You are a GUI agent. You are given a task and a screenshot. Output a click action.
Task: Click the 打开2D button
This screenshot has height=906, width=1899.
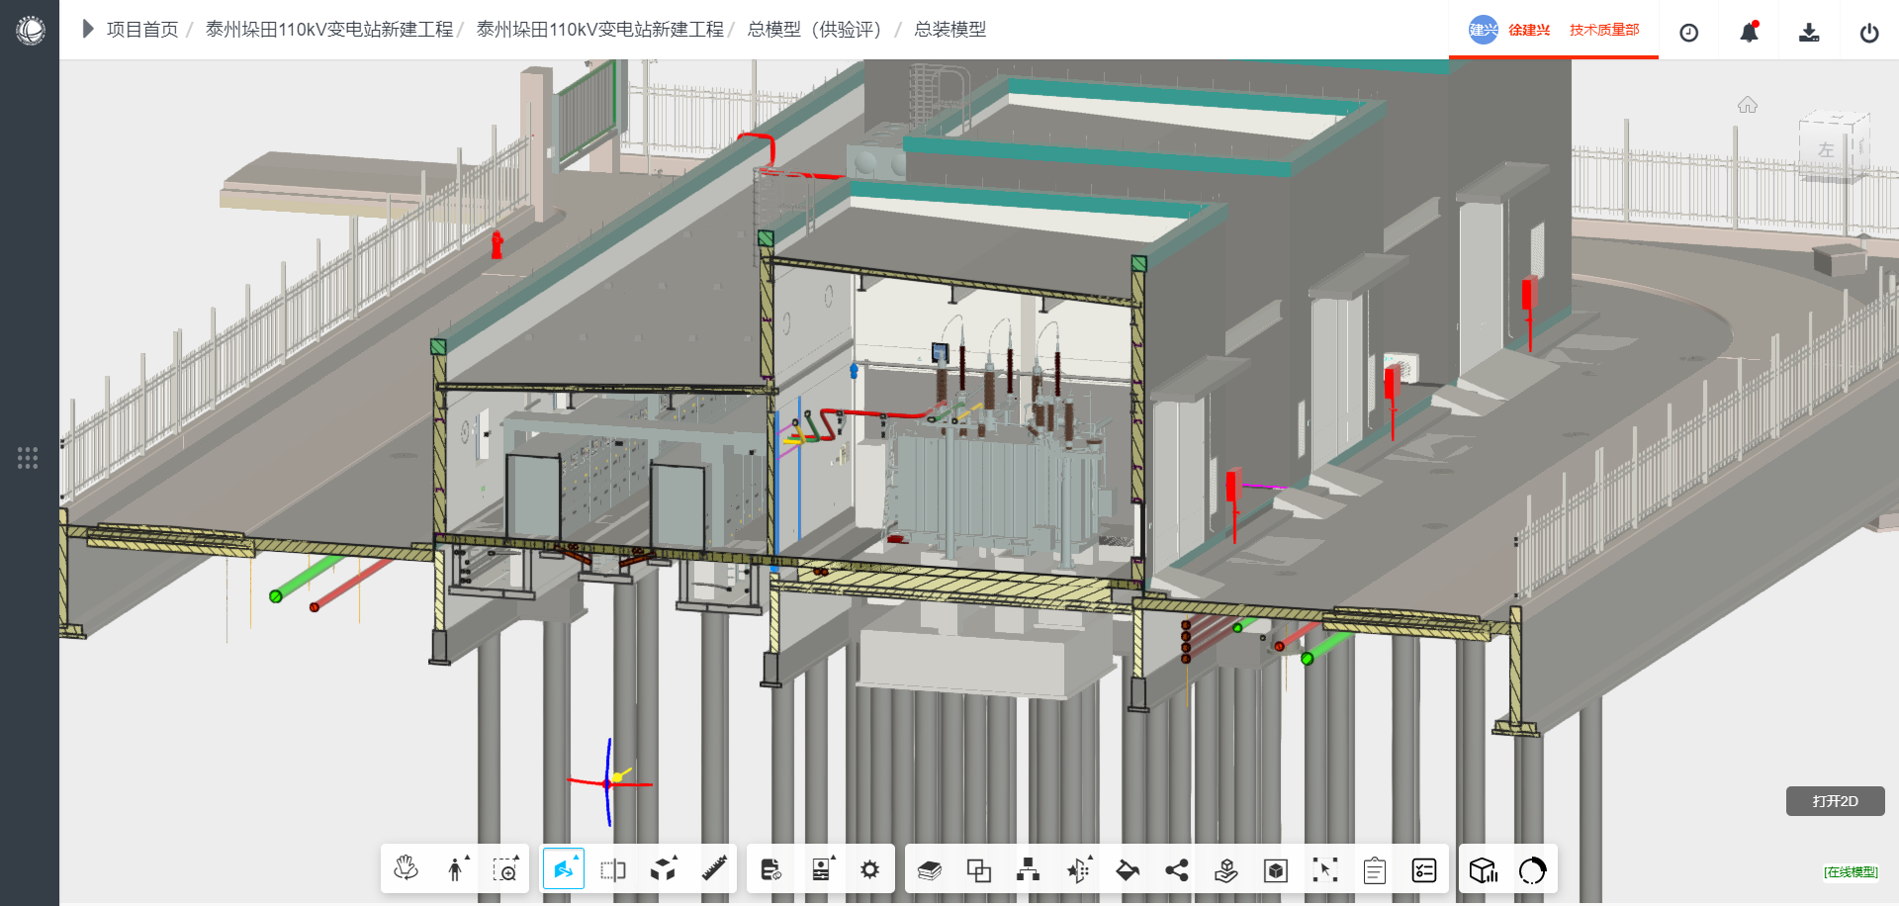point(1835,801)
